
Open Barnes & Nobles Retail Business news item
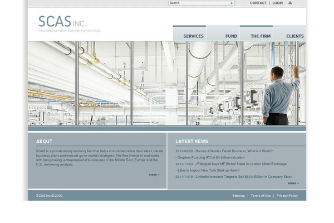[x=224, y=151]
